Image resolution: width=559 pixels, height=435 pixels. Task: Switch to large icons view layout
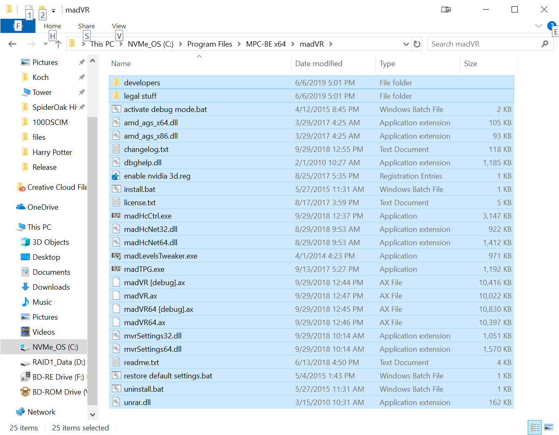point(549,428)
